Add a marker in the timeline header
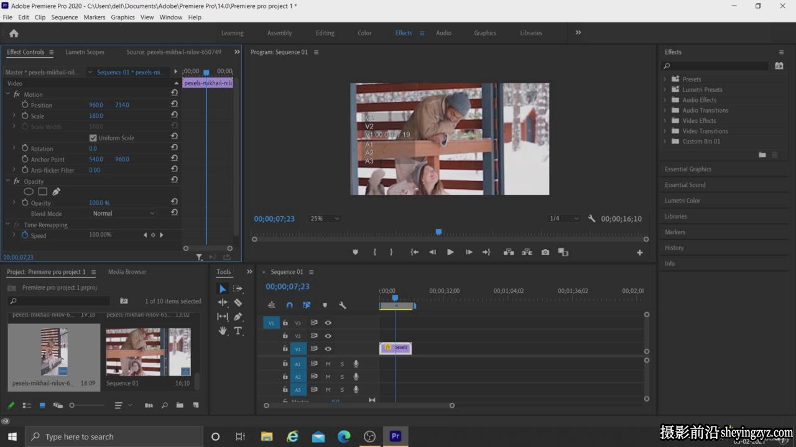 (325, 305)
